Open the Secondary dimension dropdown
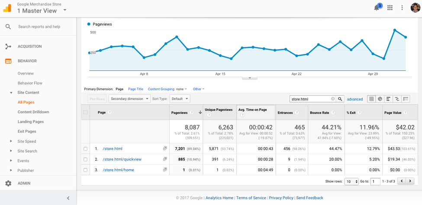 tap(129, 99)
